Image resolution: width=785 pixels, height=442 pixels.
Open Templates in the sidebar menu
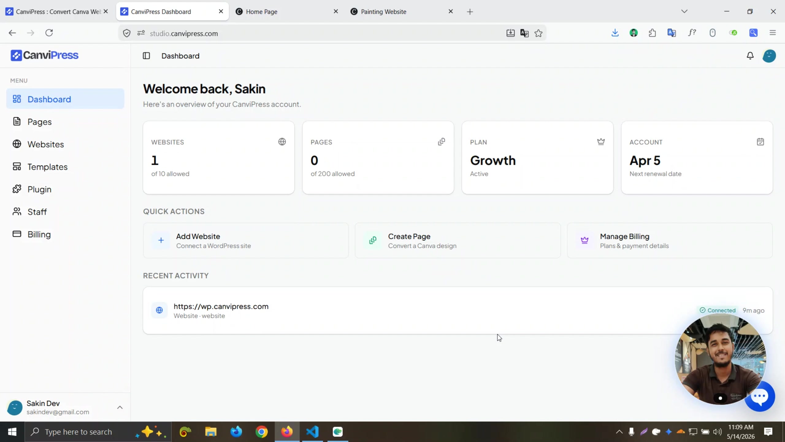click(x=65, y=167)
